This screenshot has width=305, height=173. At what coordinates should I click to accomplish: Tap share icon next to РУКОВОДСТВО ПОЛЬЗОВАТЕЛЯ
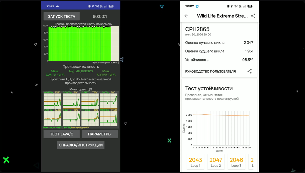250,71
